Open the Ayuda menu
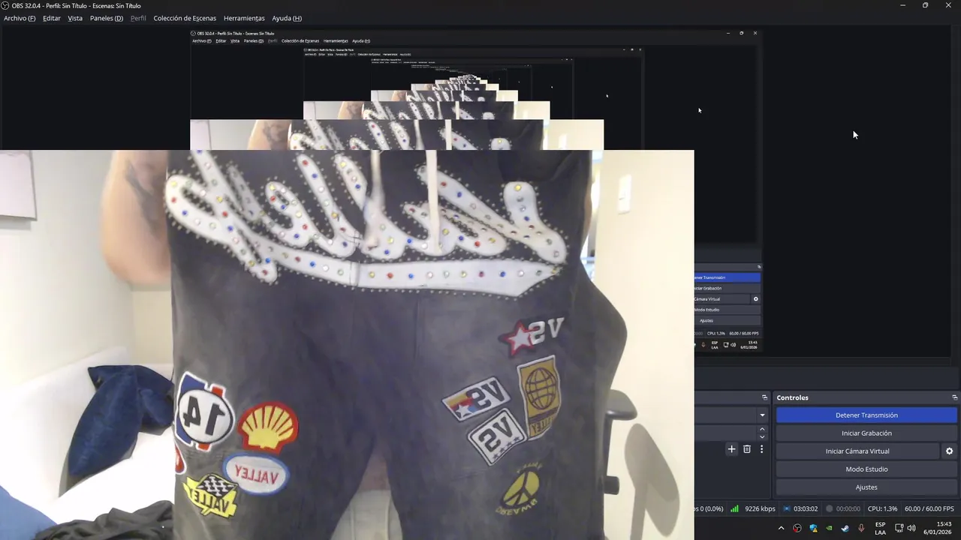Viewport: 961px width, 540px height. (x=287, y=18)
